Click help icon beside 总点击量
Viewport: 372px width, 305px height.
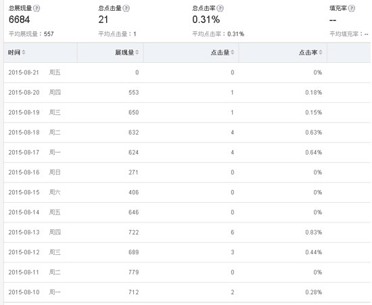126,8
